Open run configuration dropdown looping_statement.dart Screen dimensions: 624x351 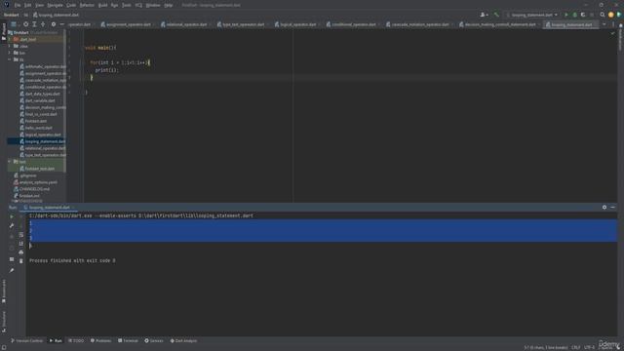tap(532, 15)
